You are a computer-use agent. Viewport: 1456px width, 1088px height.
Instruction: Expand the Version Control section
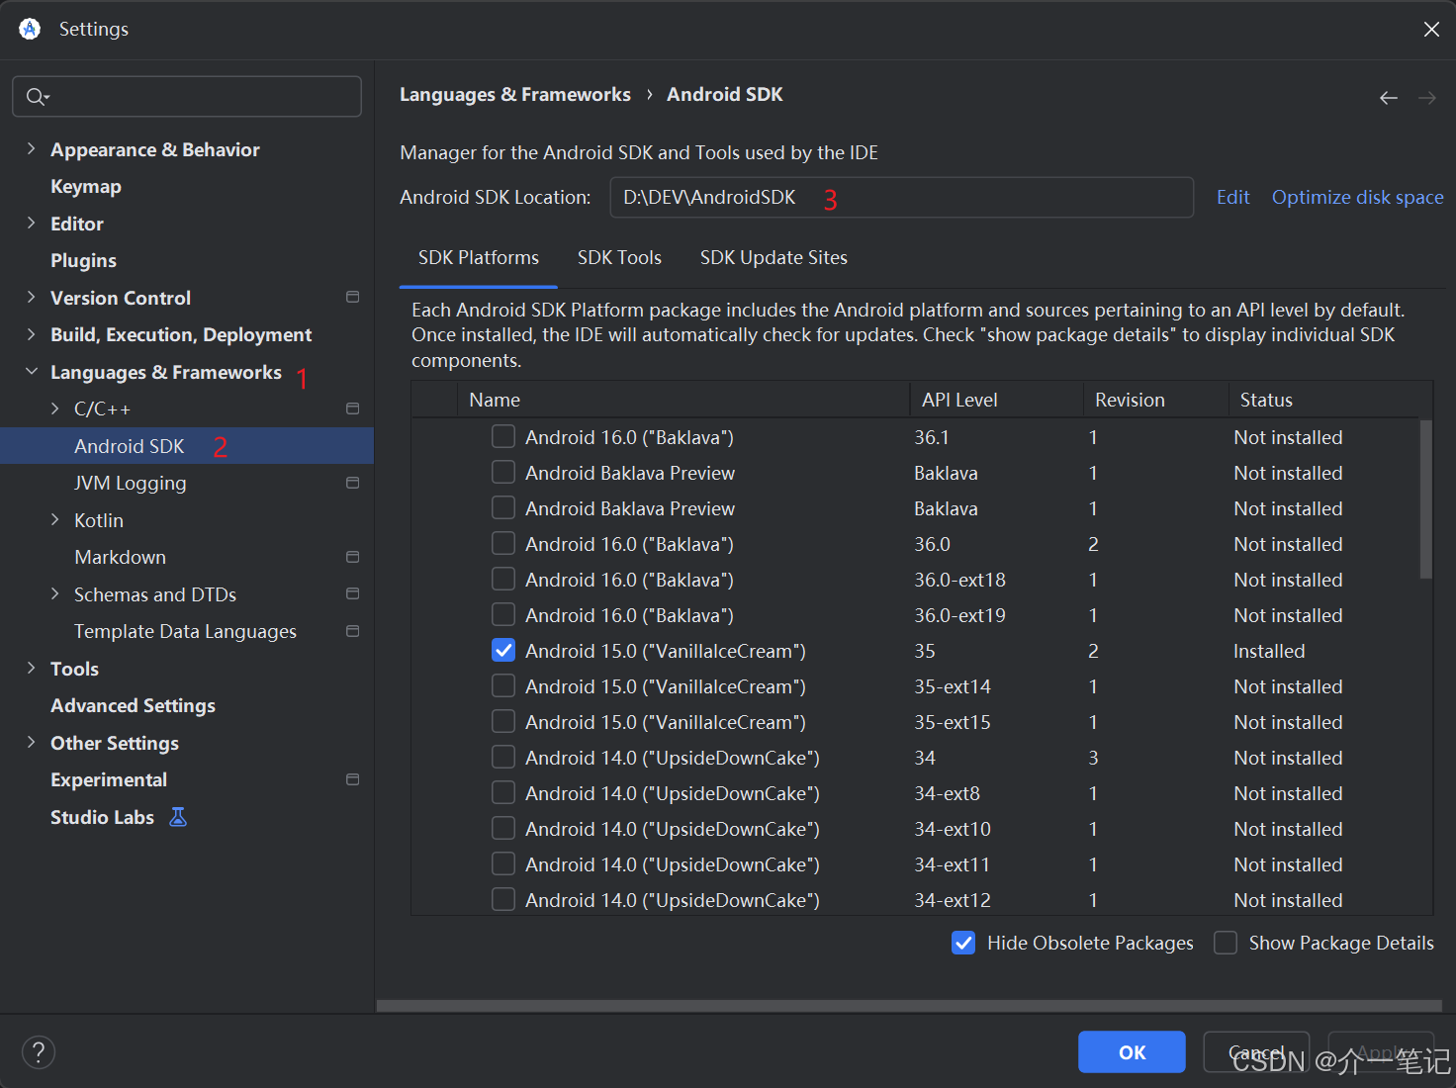[31, 297]
